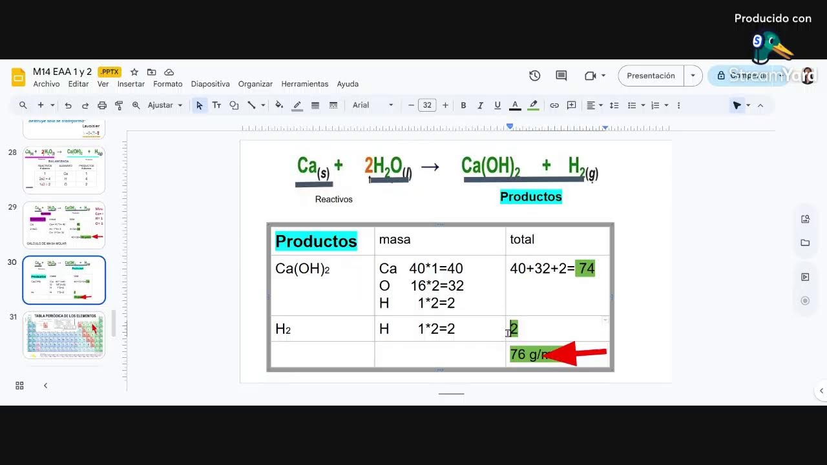Open the Arial font dropdown
This screenshot has height=465, width=827.
373,105
